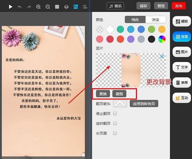Click the 更换 background button
This screenshot has width=192, height=159.
click(103, 94)
